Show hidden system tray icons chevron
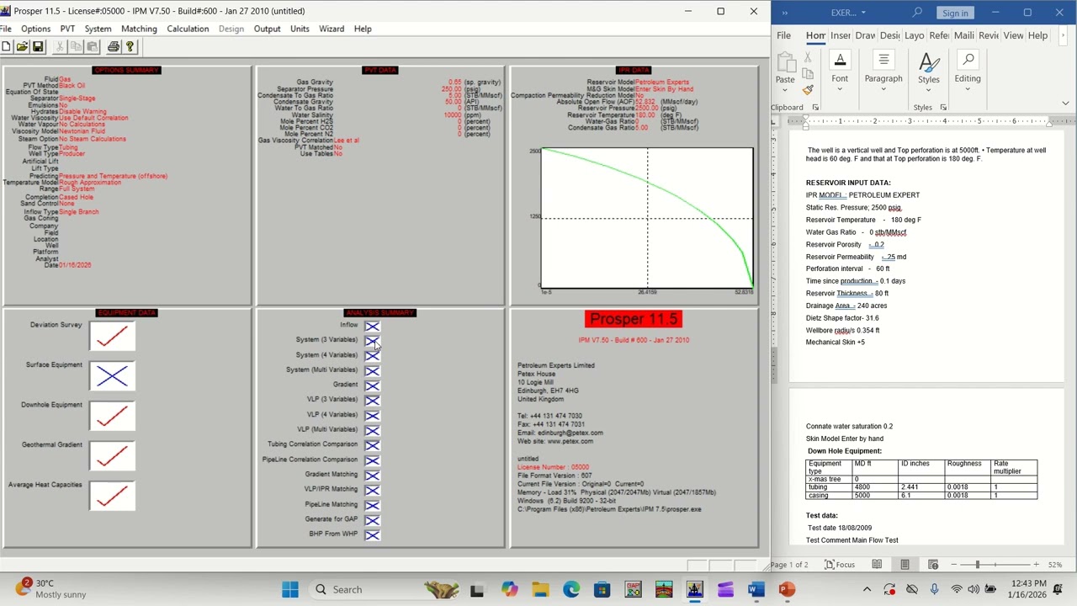Image resolution: width=1077 pixels, height=606 pixels. click(867, 589)
